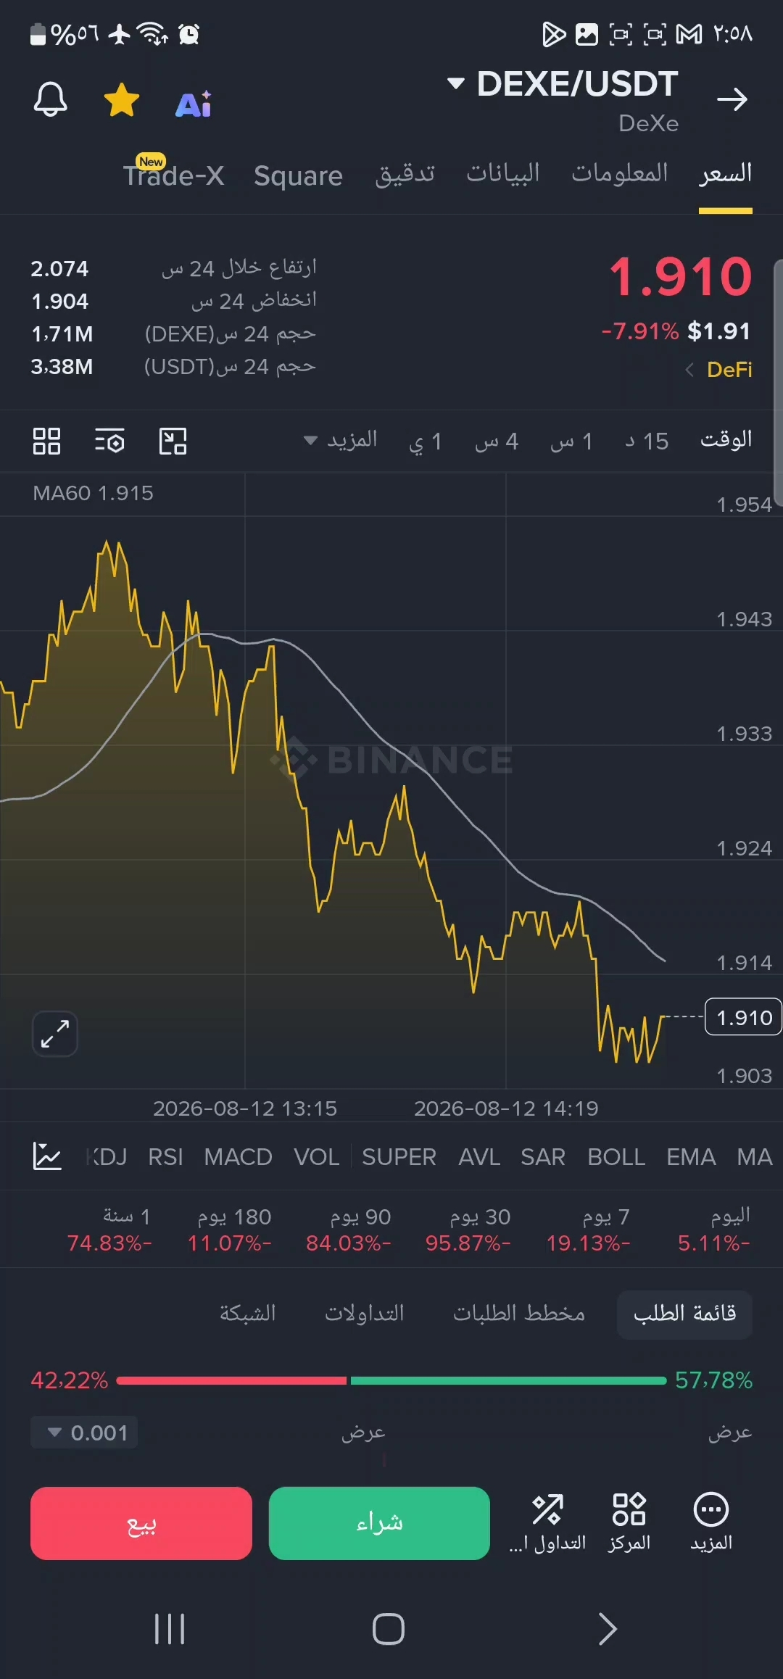Open the مخطط الطلبات tab
783x1679 pixels.
click(519, 1314)
